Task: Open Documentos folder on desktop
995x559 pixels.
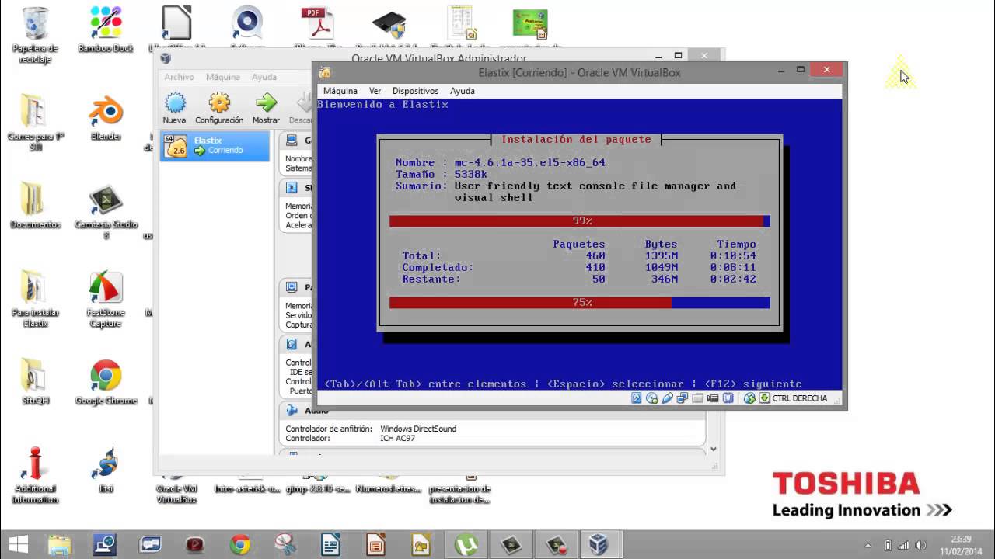Action: coord(35,206)
